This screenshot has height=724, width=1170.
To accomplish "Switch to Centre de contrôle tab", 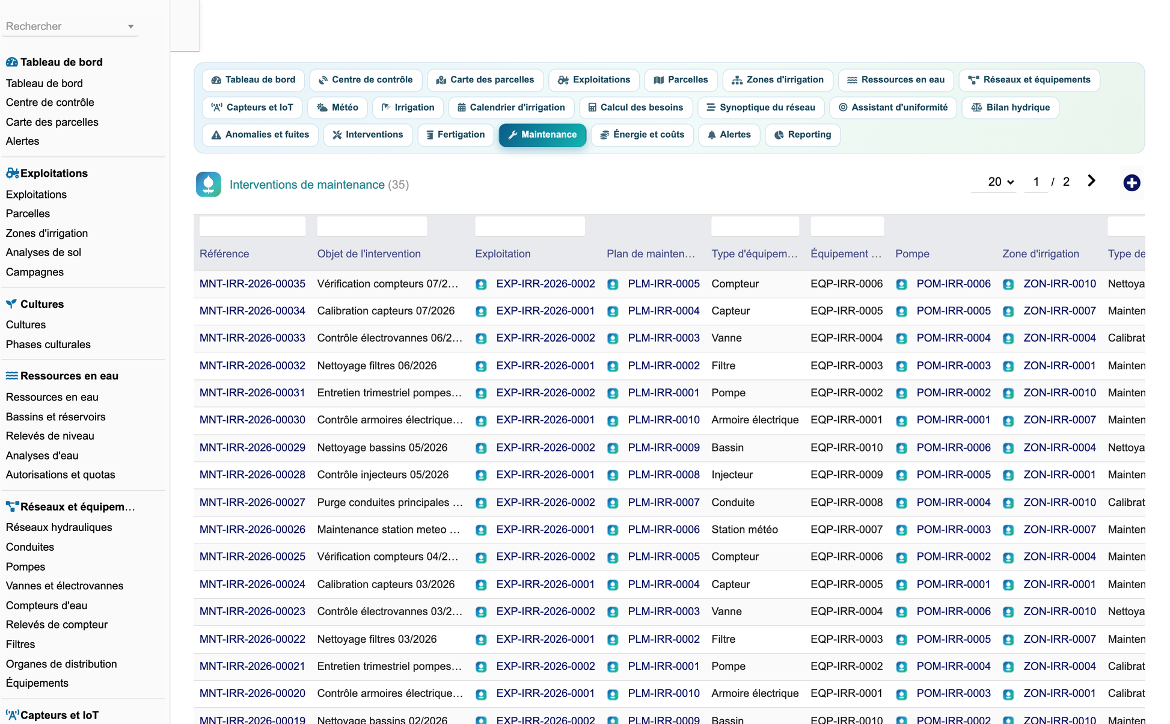I will [x=366, y=80].
